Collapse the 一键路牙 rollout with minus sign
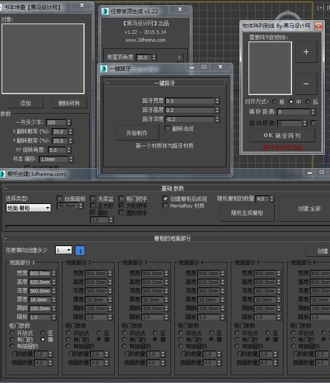The height and width of the screenshot is (383, 330). point(107,83)
